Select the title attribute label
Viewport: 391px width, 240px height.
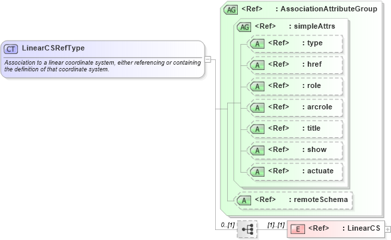tap(314, 128)
